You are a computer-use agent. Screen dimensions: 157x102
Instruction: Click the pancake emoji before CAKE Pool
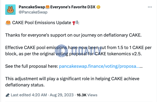(8, 23)
